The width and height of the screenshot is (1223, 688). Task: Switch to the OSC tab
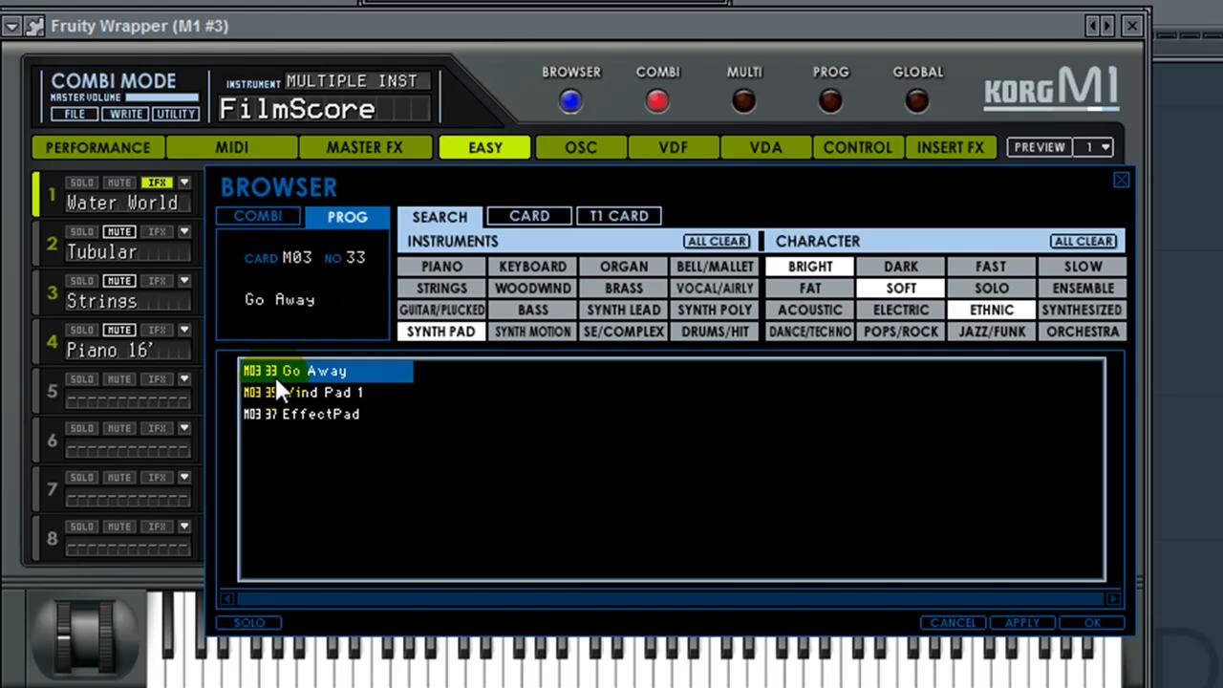pyautogui.click(x=581, y=147)
